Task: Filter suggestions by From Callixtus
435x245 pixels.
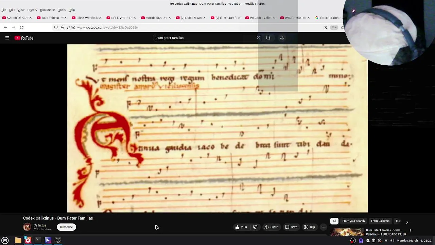Action: pos(380,221)
